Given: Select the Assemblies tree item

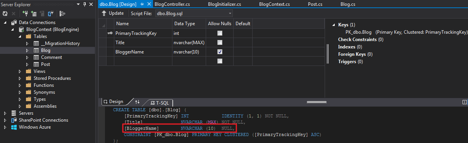Looking at the screenshot, I should click(45, 106).
